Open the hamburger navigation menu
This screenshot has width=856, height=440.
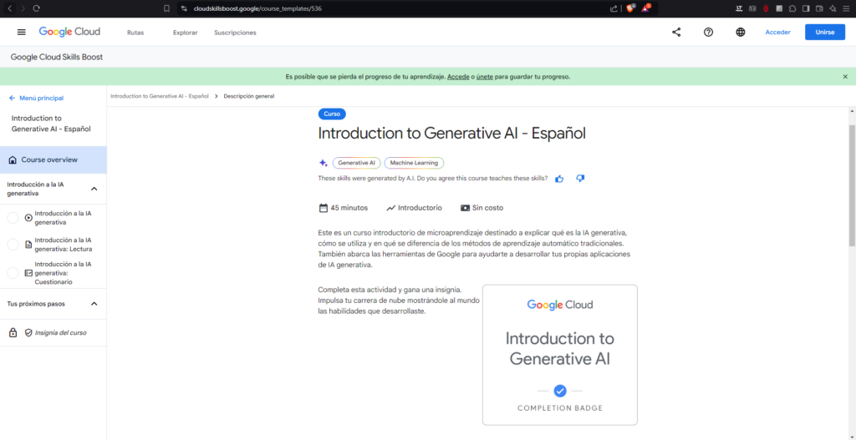click(21, 32)
